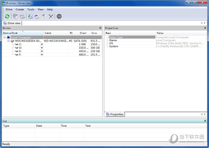
Task: Open the Drive menu
Action: click(9, 10)
